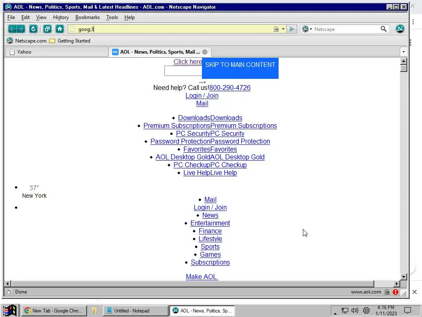The width and height of the screenshot is (422, 317).
Task: Click the status bar security icon
Action: 387,292
